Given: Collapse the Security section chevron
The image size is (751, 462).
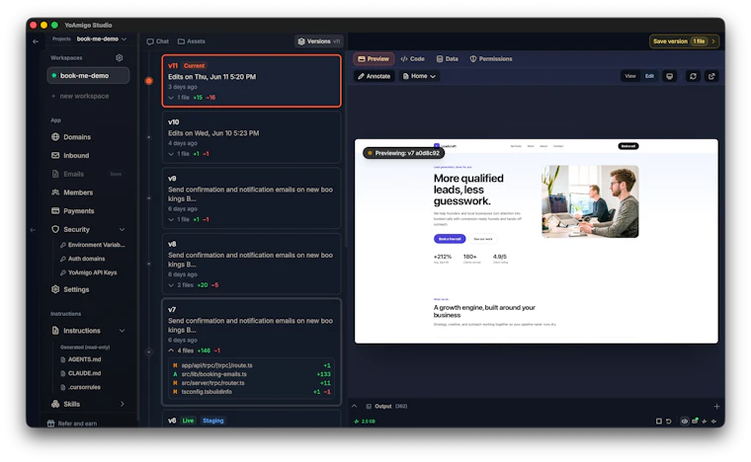Looking at the screenshot, I should click(123, 230).
